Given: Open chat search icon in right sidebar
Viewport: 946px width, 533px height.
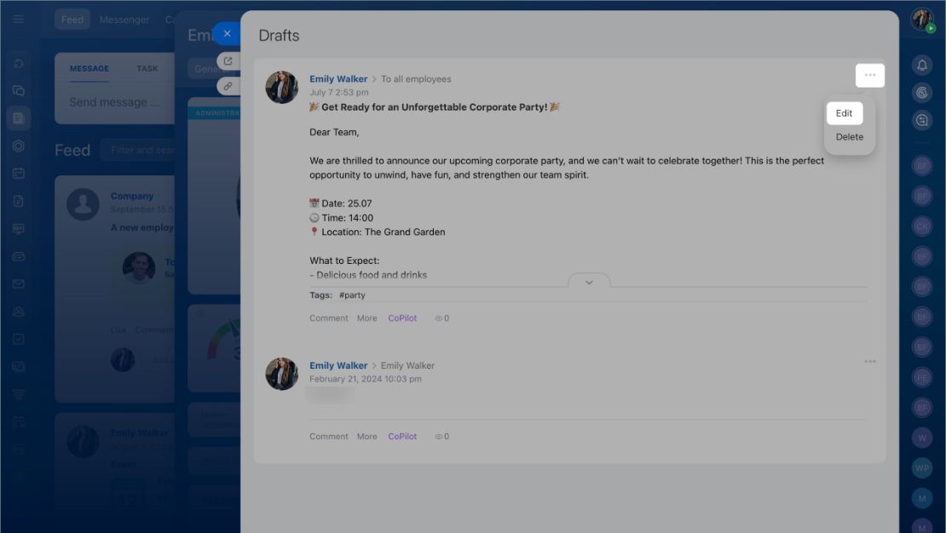Looking at the screenshot, I should point(922,120).
